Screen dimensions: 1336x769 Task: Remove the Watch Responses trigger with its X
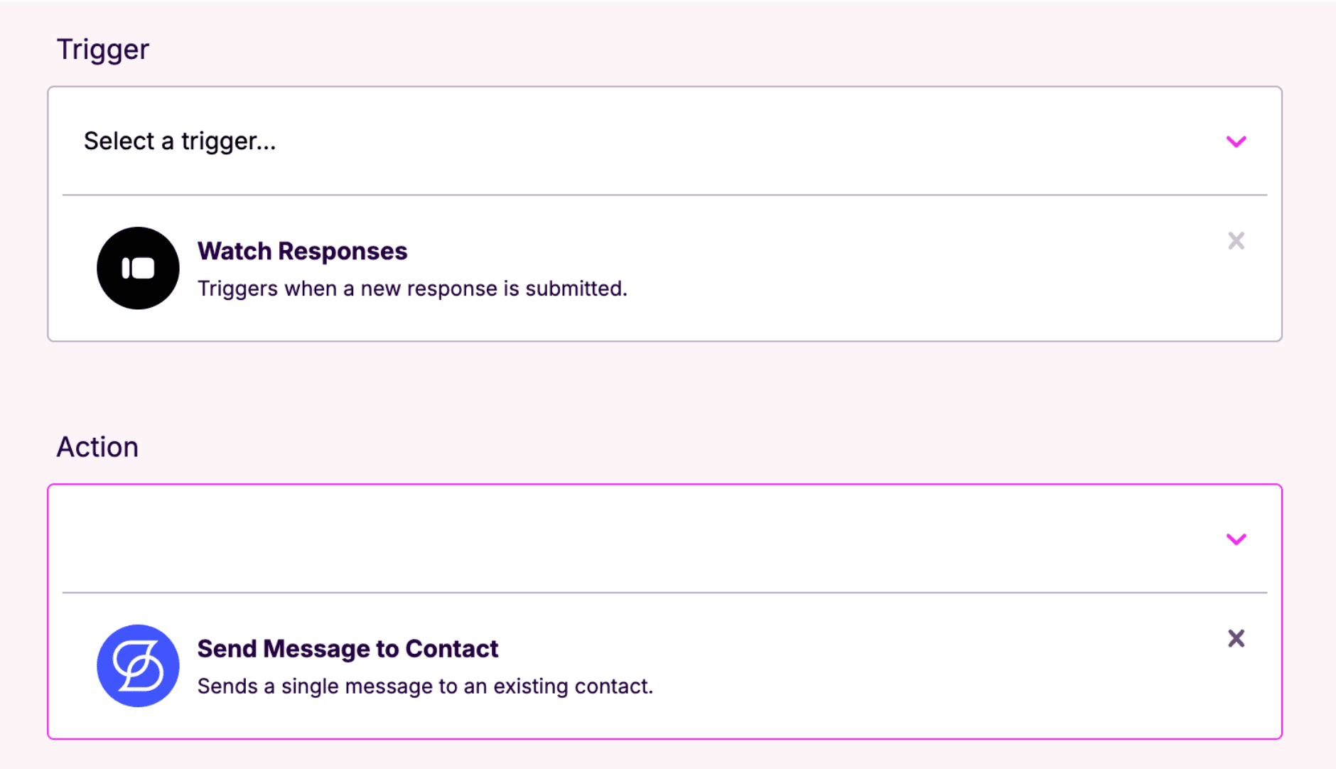[1236, 241]
